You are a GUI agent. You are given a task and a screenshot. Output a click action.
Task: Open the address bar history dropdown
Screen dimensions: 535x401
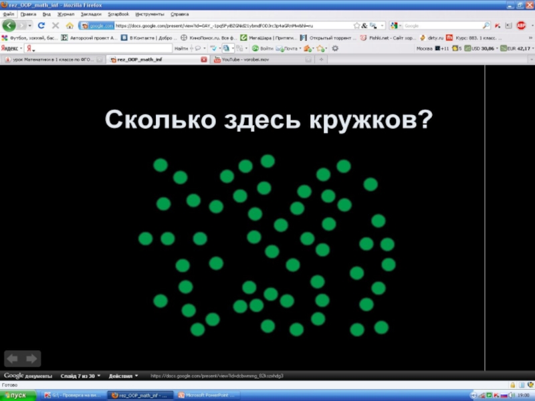coord(383,25)
